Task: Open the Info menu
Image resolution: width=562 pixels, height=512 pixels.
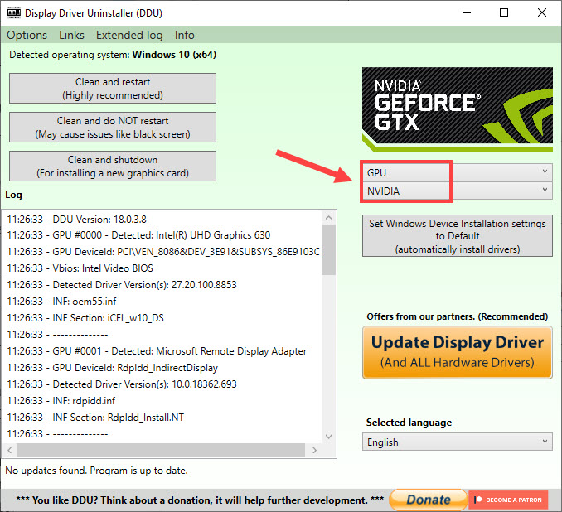Action: click(x=185, y=35)
